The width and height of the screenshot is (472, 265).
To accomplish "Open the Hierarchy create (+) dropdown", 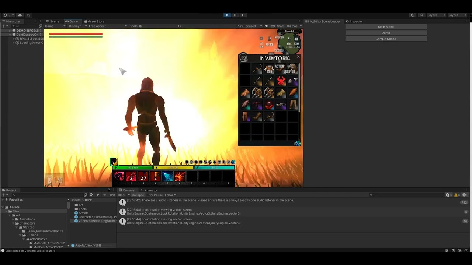I will [5, 26].
